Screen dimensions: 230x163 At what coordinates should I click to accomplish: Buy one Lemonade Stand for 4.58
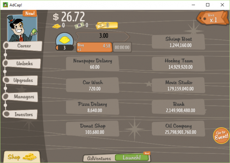(x=94, y=47)
